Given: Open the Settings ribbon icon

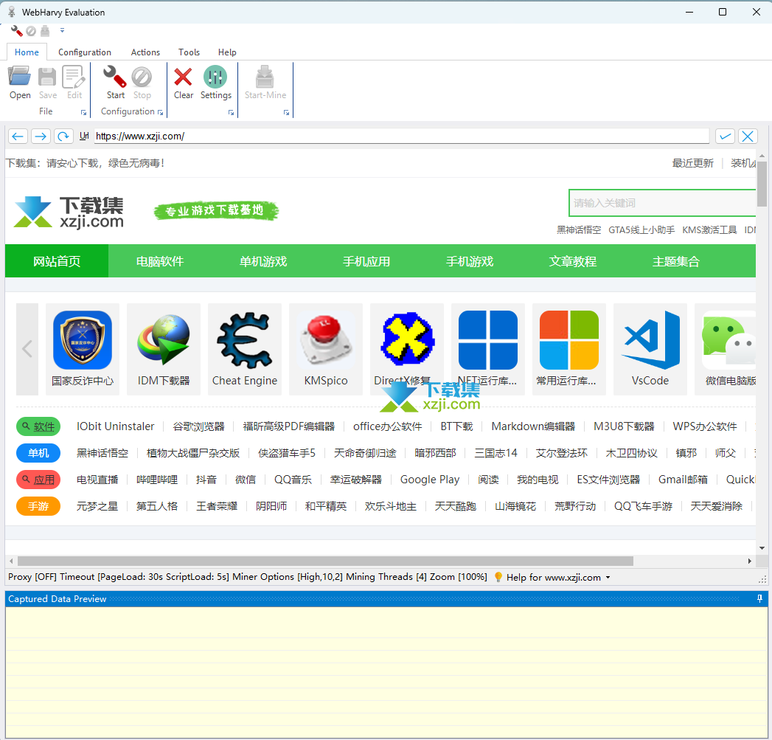Looking at the screenshot, I should [215, 83].
